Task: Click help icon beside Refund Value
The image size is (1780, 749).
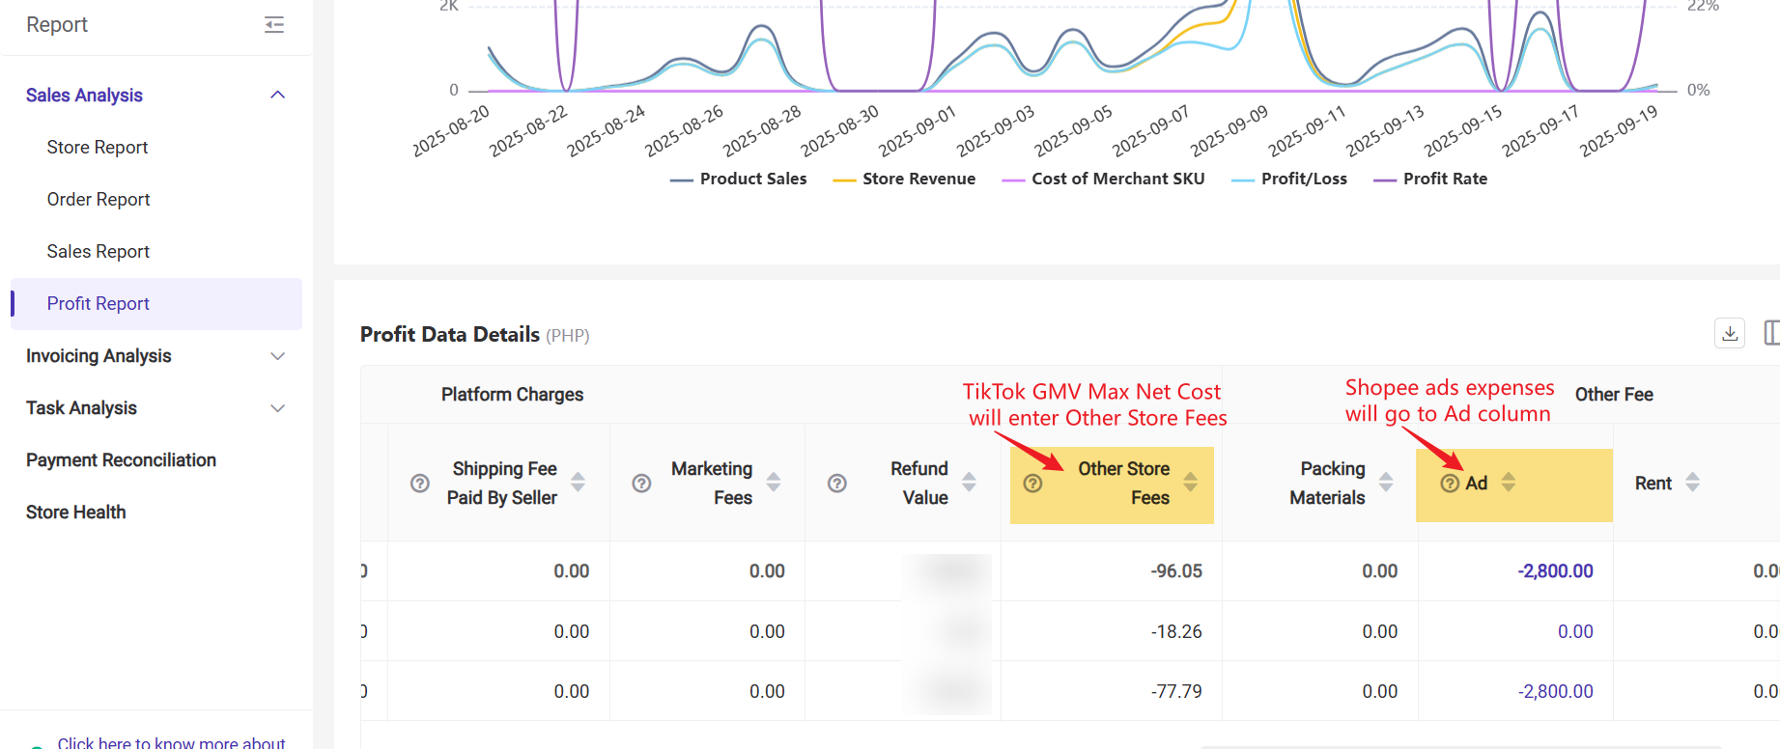Action: click(x=837, y=484)
